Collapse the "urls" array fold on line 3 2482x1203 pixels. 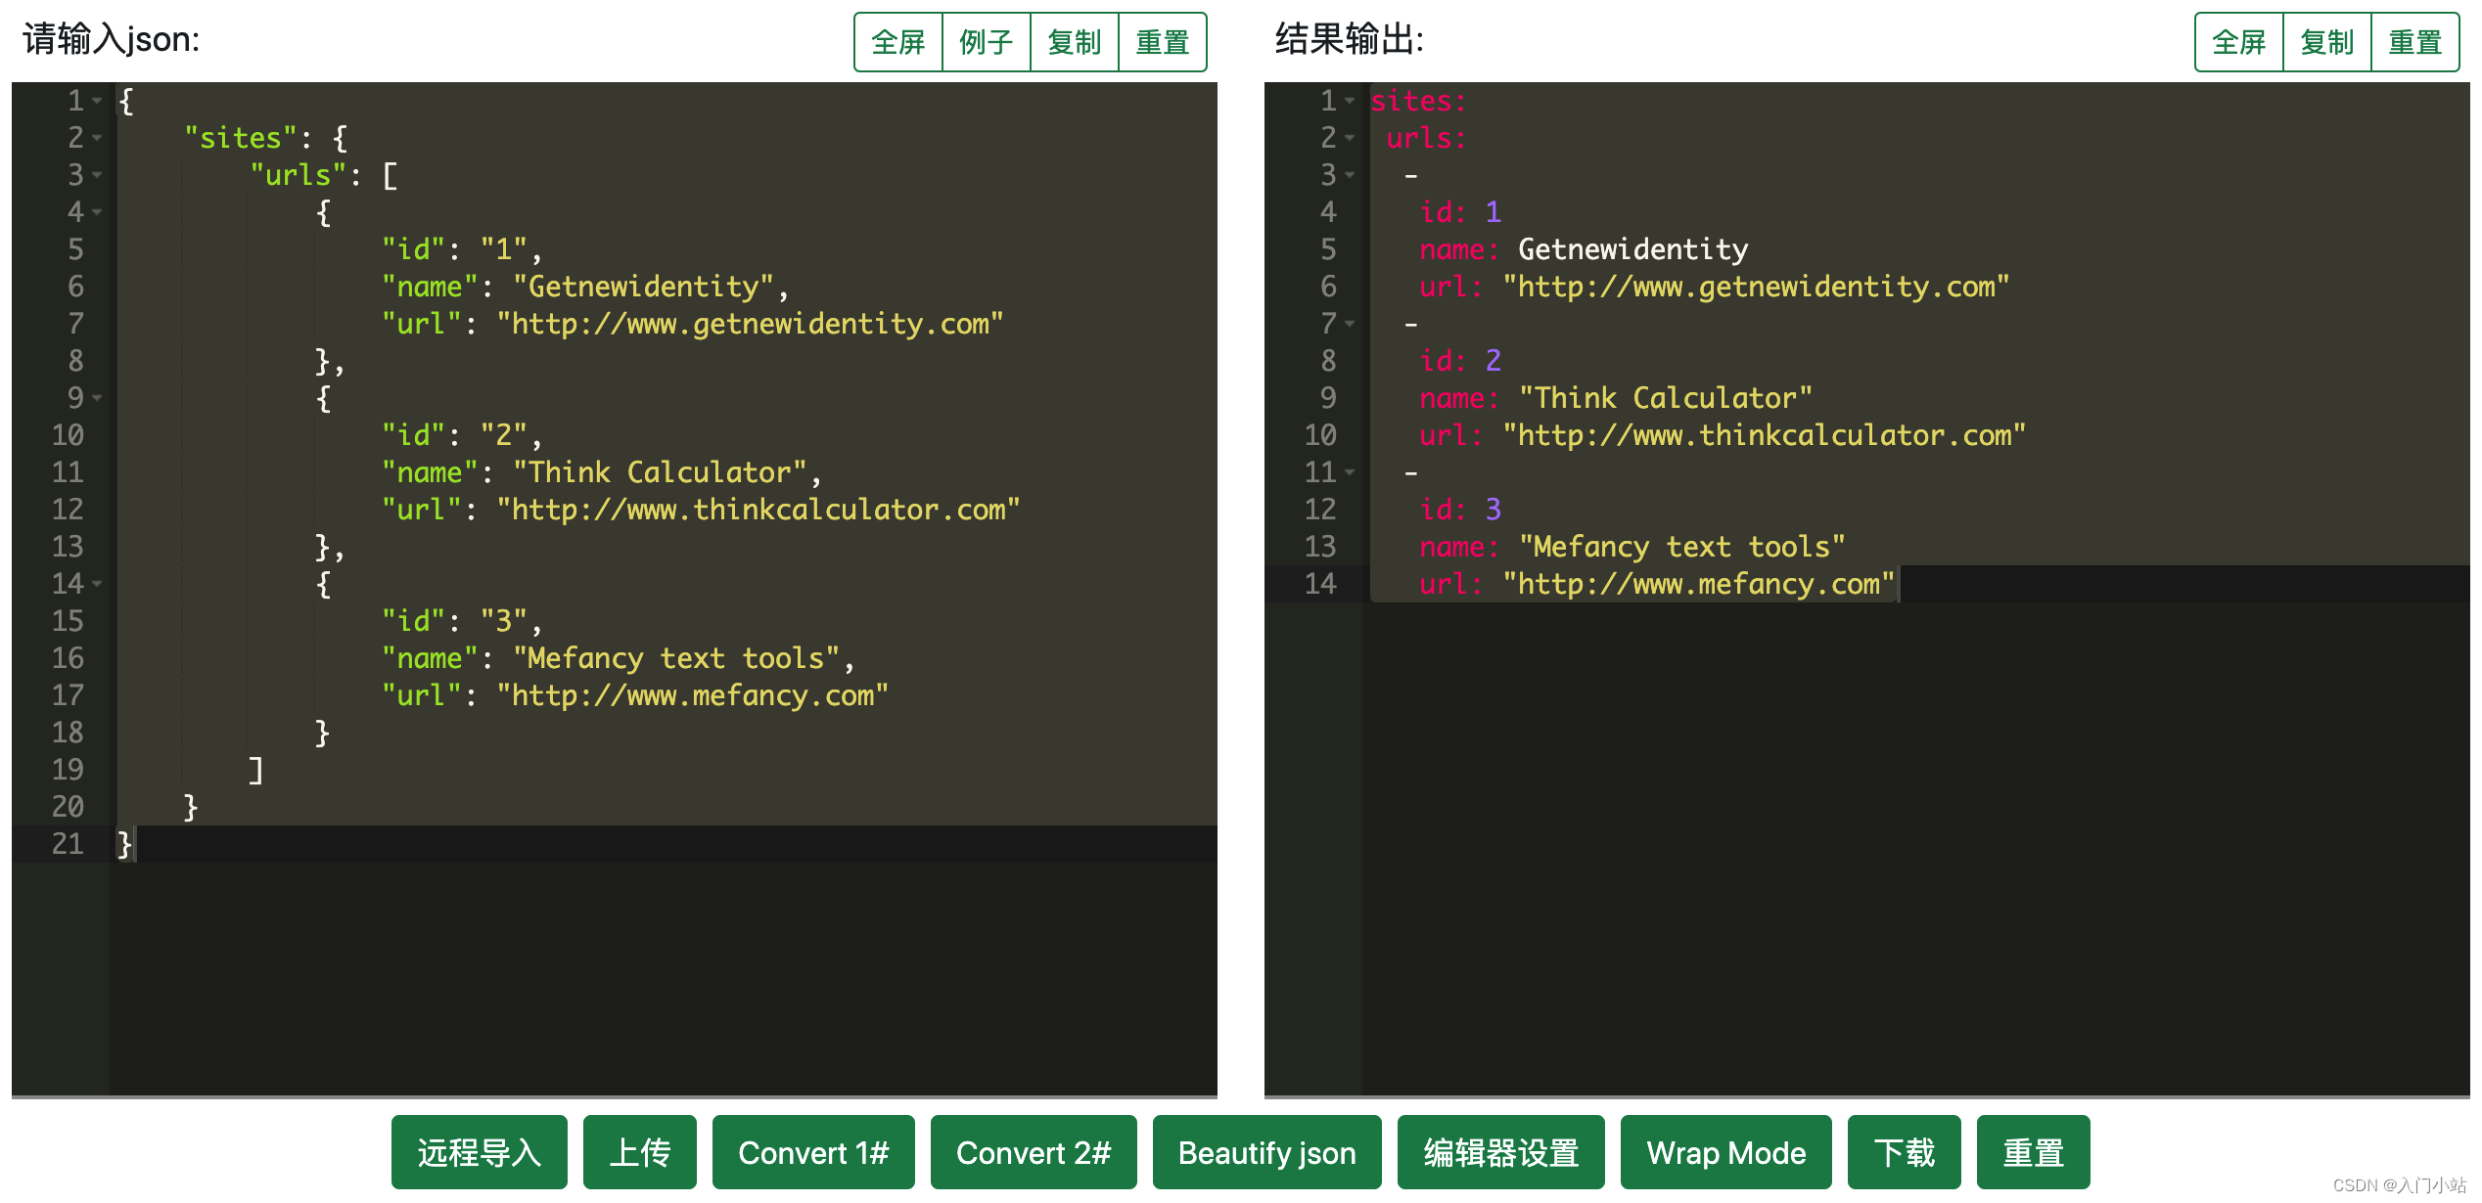click(x=97, y=175)
